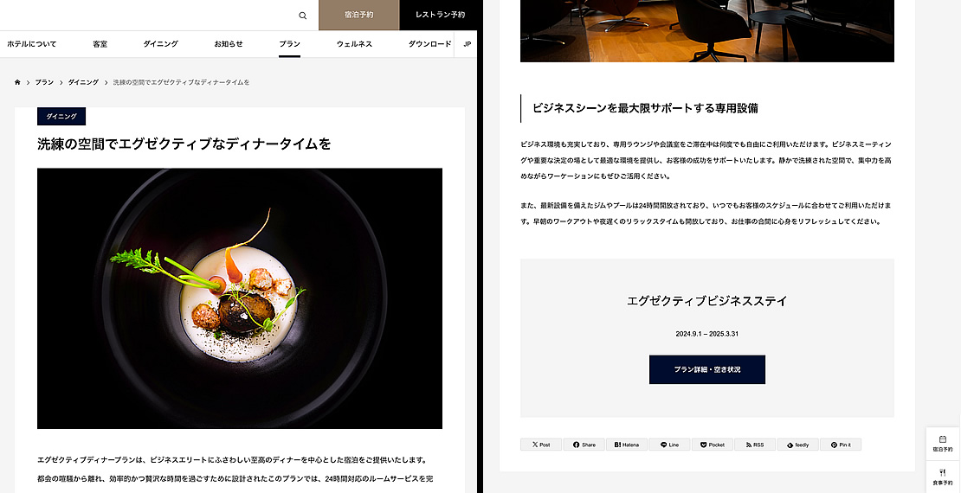Open floating 宿泊予約 calendar icon

[943, 444]
